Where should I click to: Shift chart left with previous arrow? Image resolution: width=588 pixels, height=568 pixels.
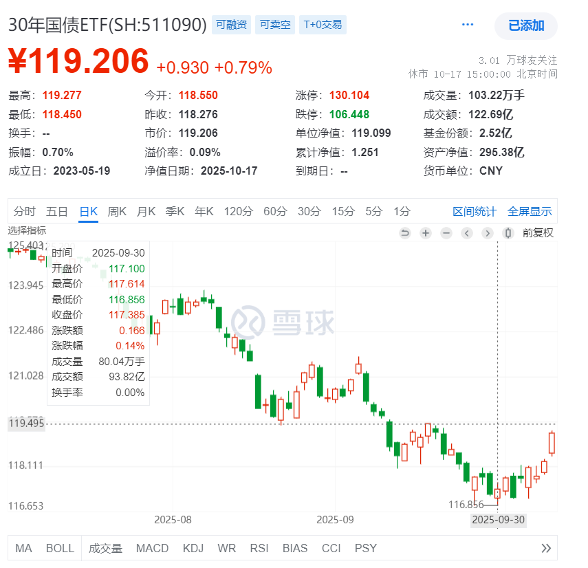[x=466, y=233]
